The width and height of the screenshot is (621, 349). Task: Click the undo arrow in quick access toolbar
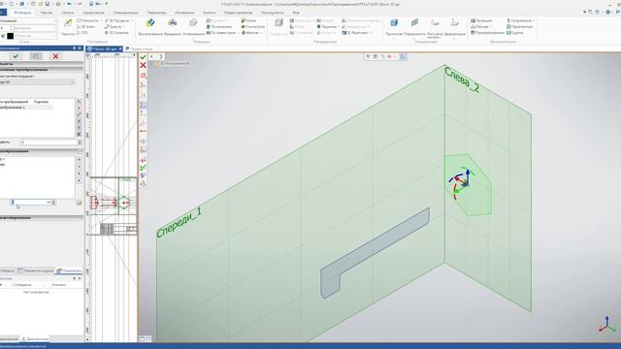[x=69, y=4]
